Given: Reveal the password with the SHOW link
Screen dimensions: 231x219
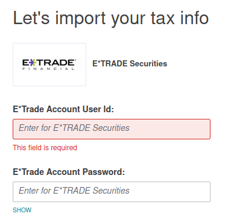Looking at the screenshot, I should coord(22,210).
